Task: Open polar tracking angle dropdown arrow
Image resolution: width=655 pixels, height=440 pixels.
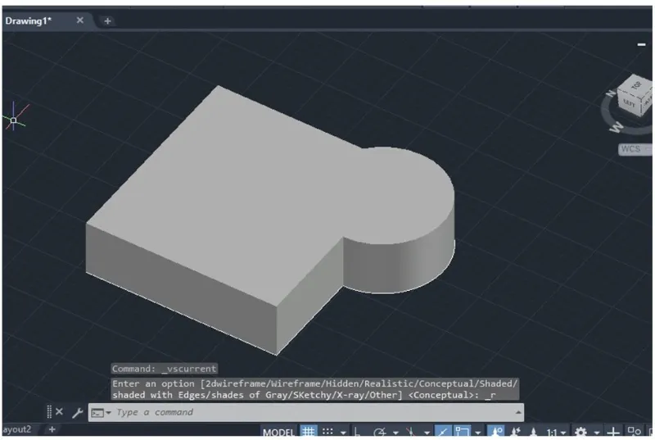Action: tap(394, 433)
